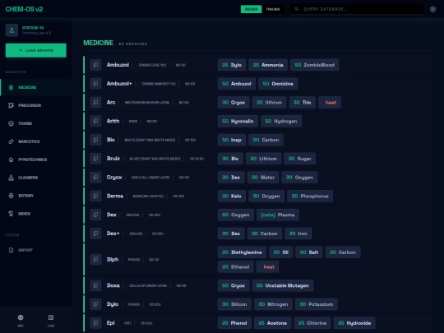The width and height of the screenshot is (444, 333).
Task: Click the copy icon on the Bic row
Action: [95, 140]
